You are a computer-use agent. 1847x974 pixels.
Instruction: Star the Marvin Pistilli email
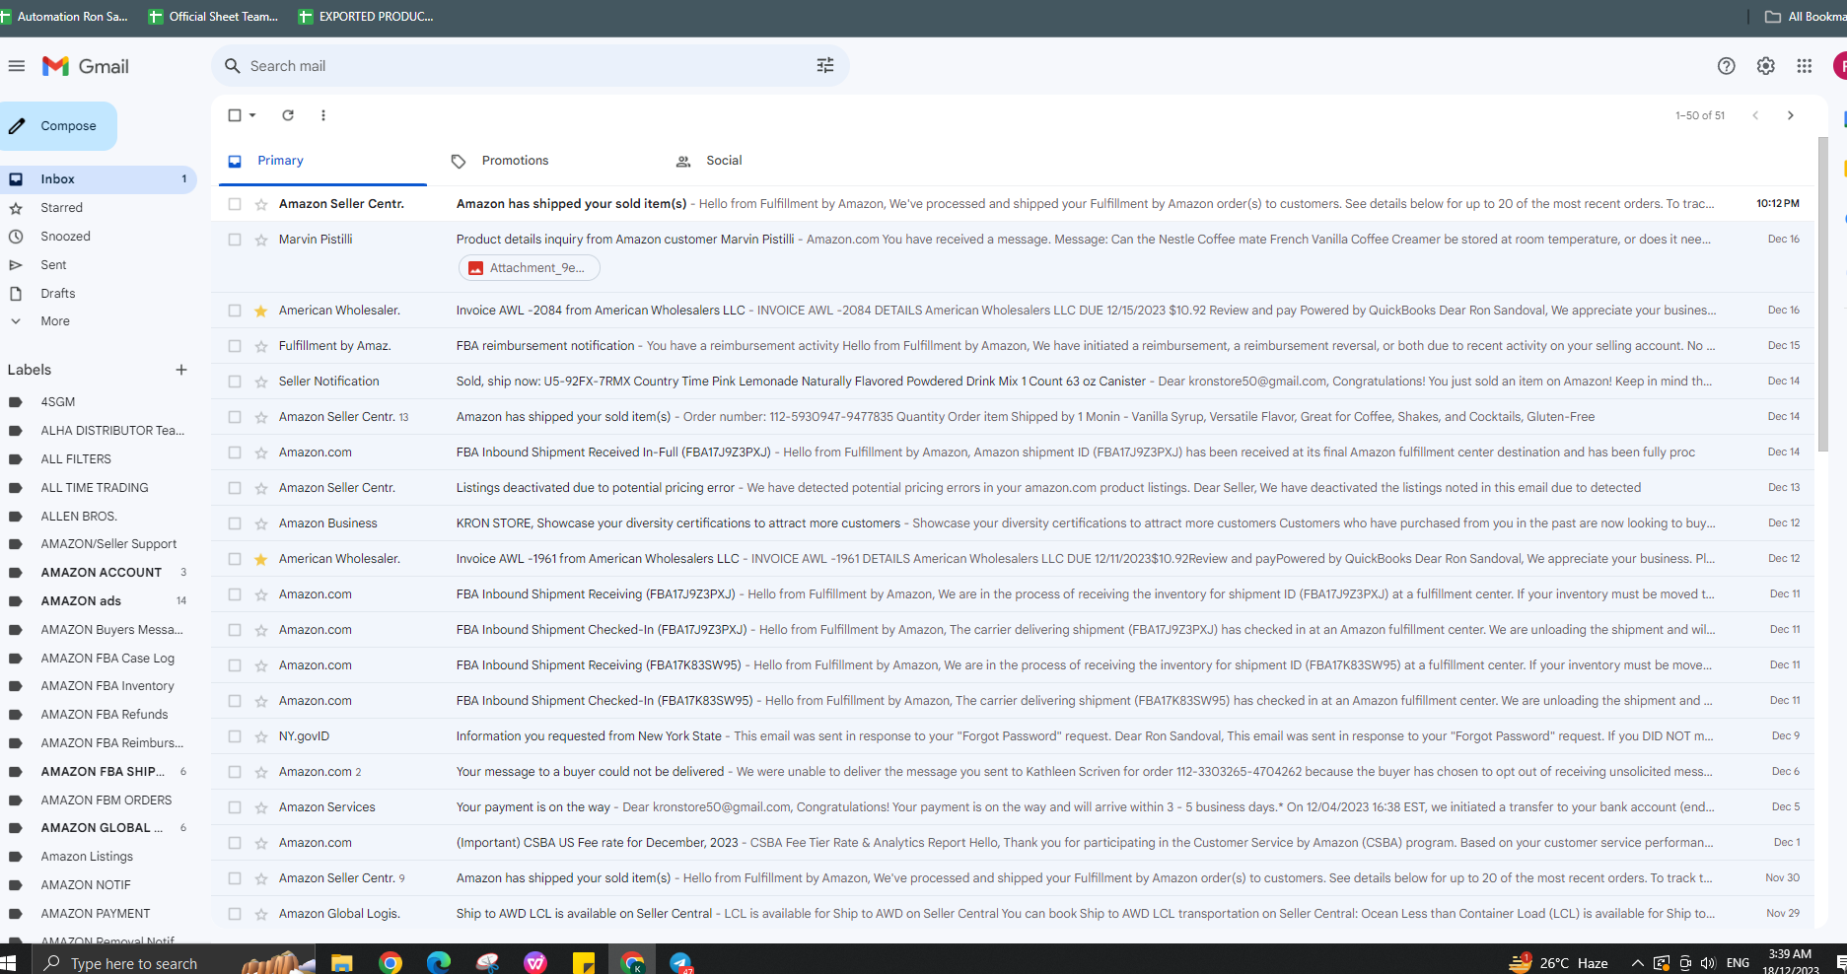[261, 240]
